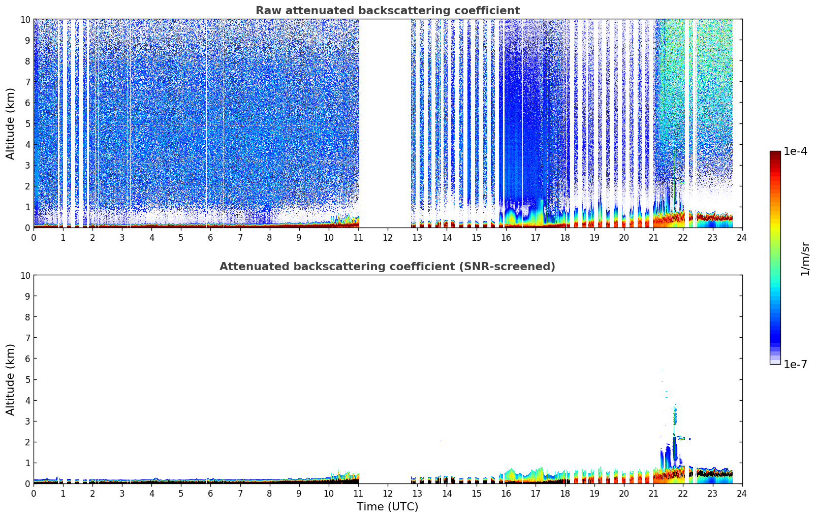Click the '5' altitude tick of the SNR-screened plot

28,379
